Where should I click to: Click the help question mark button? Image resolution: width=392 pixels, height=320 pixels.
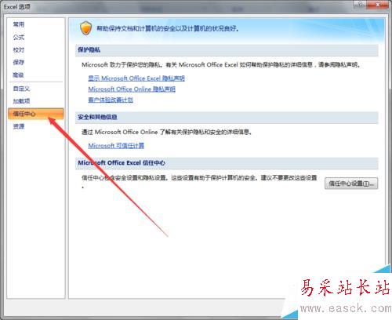click(360, 5)
